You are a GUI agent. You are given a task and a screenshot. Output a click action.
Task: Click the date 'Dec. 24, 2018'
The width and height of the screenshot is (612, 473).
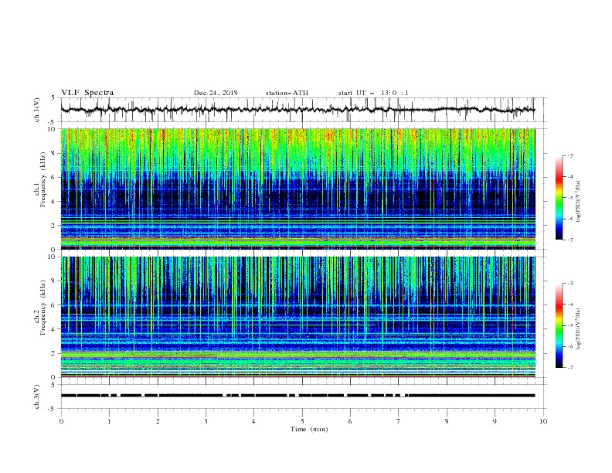coord(216,93)
